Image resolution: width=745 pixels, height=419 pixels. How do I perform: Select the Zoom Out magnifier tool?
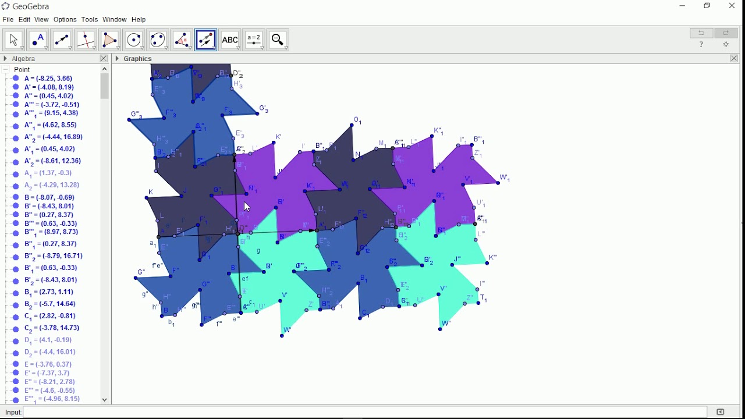(x=278, y=40)
